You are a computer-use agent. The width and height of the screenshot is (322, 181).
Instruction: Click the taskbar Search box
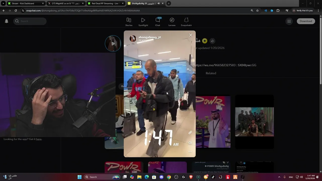tap(102, 177)
